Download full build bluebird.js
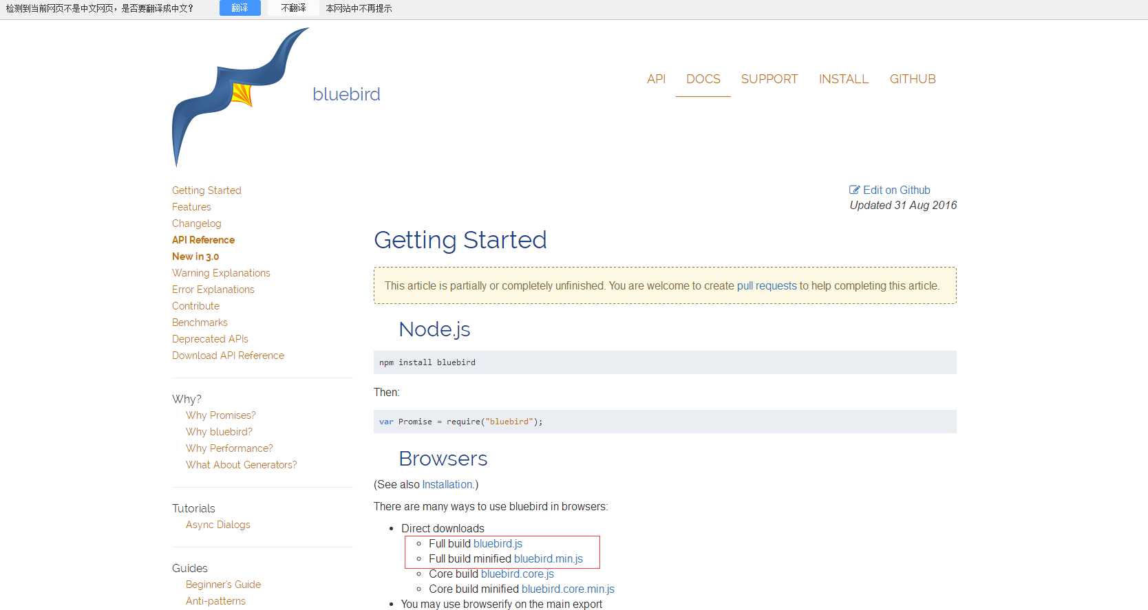 [x=498, y=543]
